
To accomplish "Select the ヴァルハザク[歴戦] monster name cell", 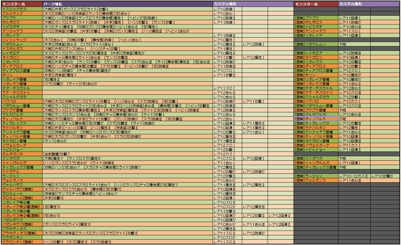I will point(22,189).
